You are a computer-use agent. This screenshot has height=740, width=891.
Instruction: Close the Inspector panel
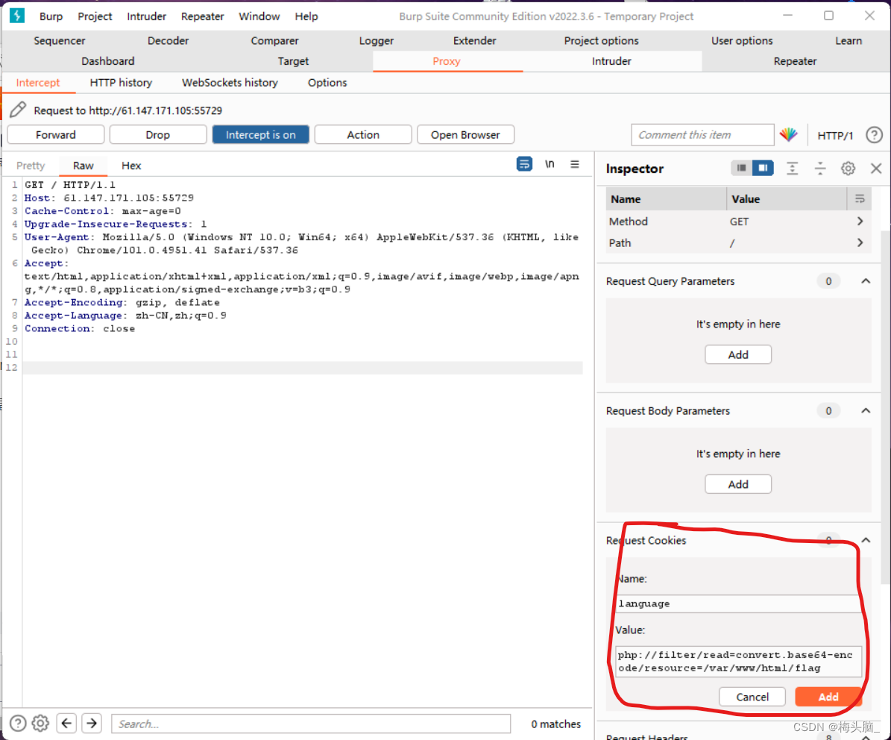pos(876,169)
